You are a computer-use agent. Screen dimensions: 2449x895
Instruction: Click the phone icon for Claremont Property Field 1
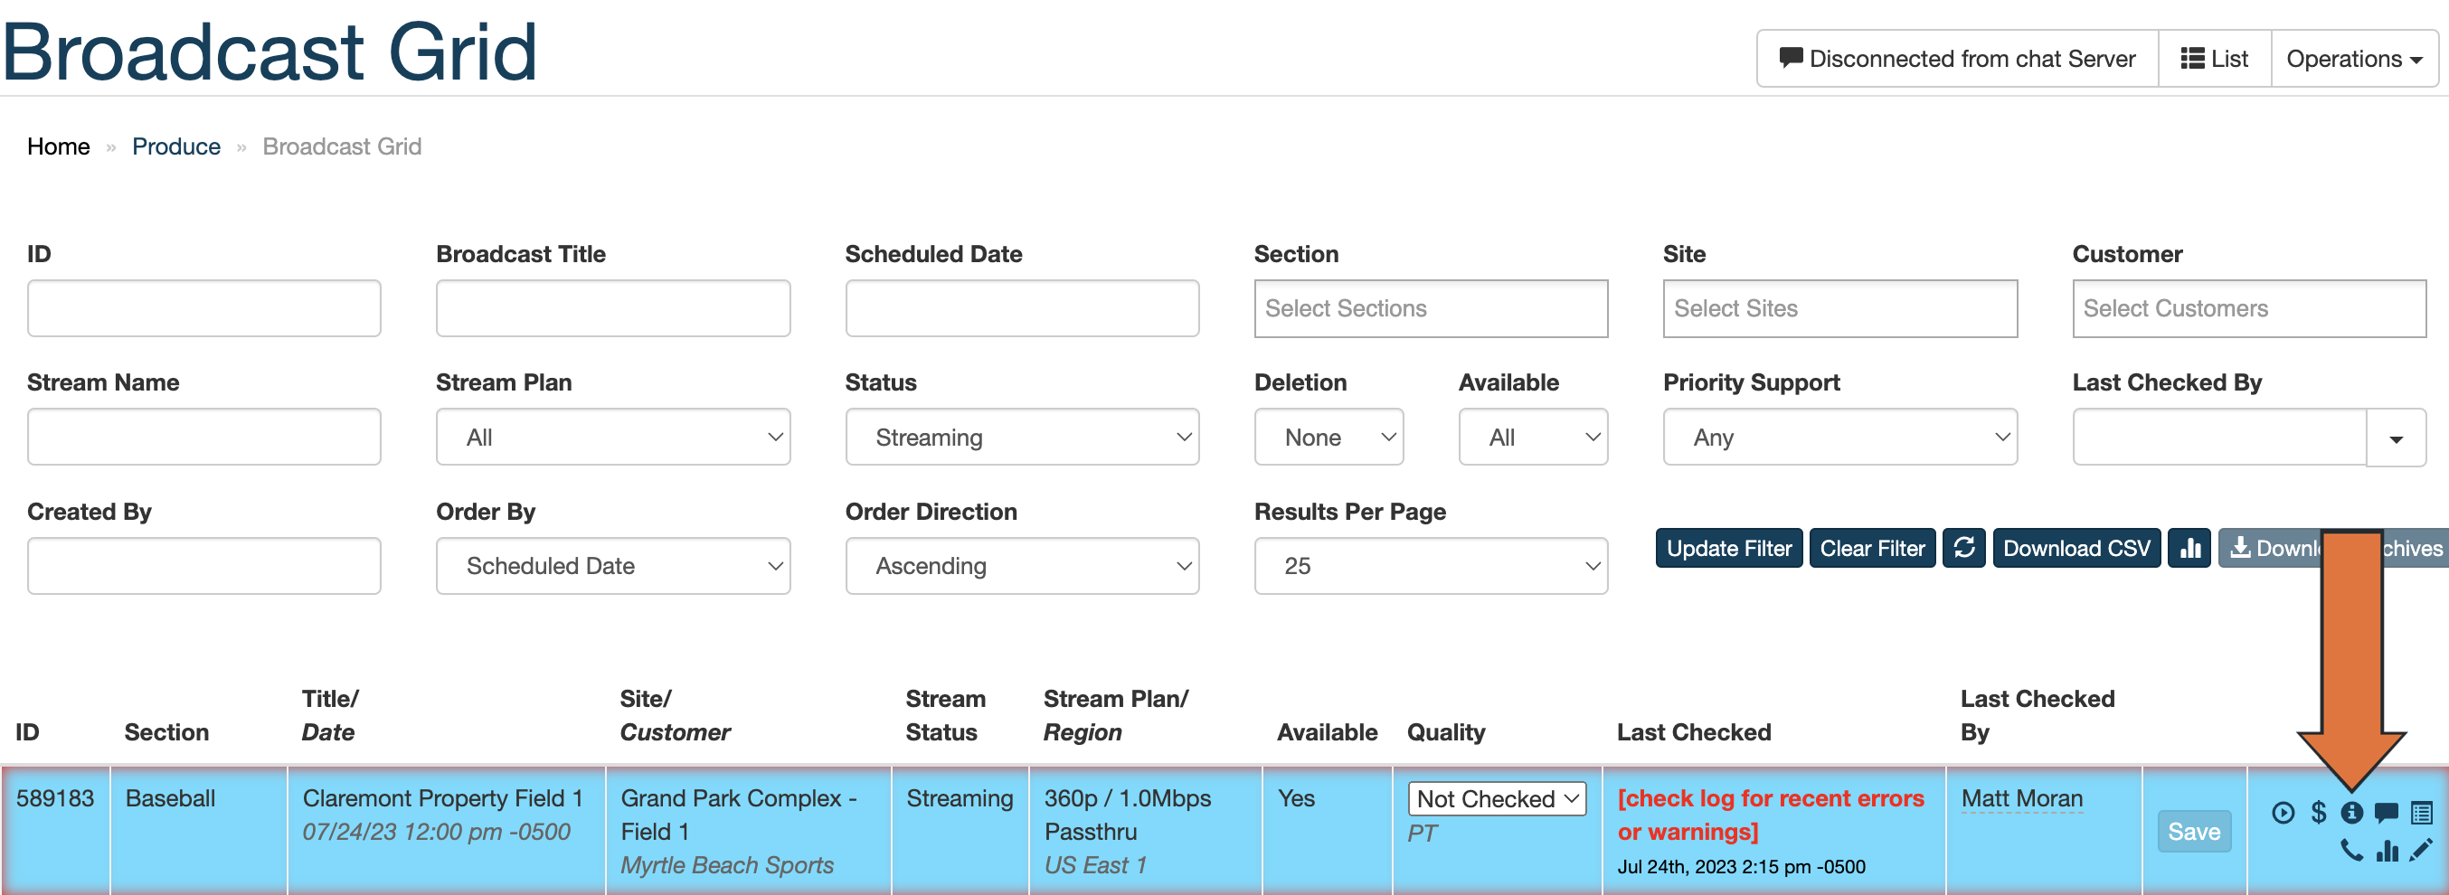pos(2353,851)
